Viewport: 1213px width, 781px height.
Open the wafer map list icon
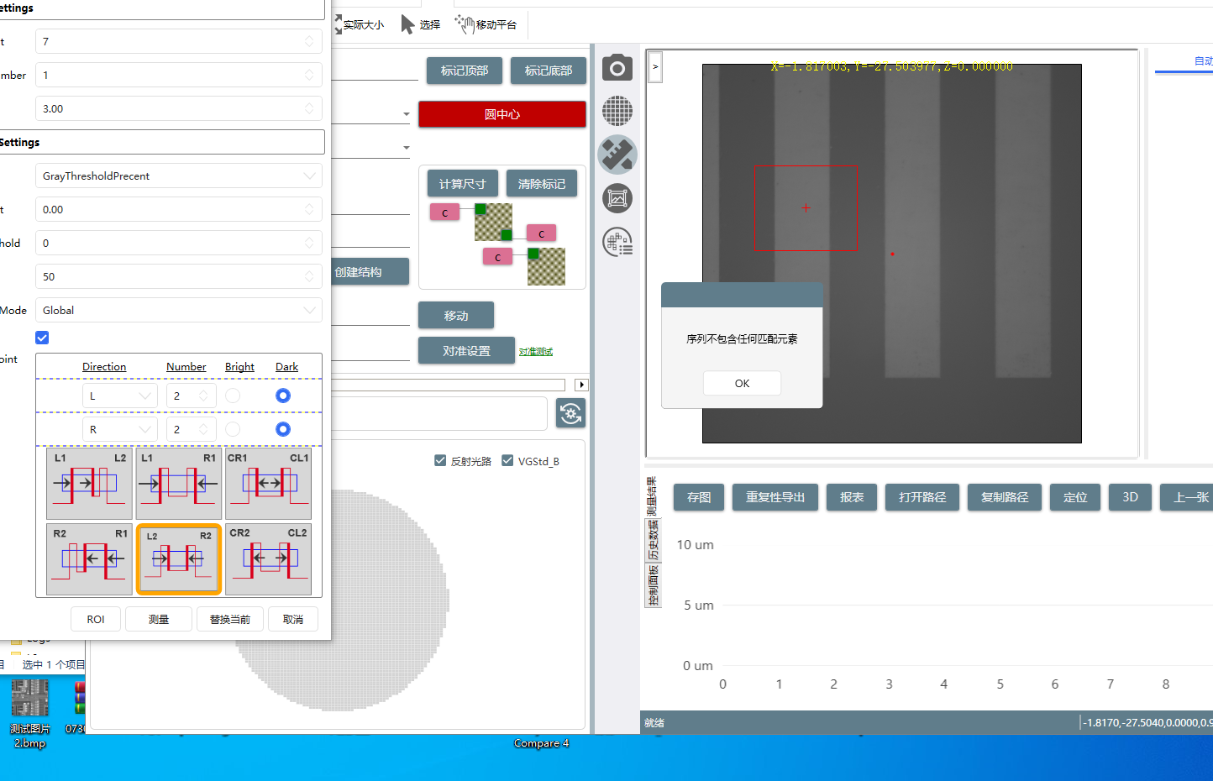617,243
